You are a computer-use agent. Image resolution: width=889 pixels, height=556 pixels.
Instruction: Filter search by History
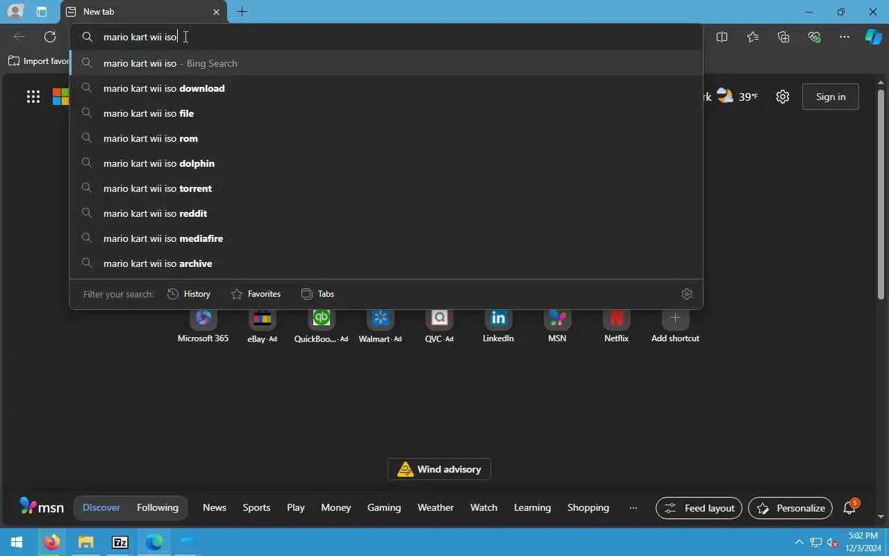pyautogui.click(x=189, y=294)
